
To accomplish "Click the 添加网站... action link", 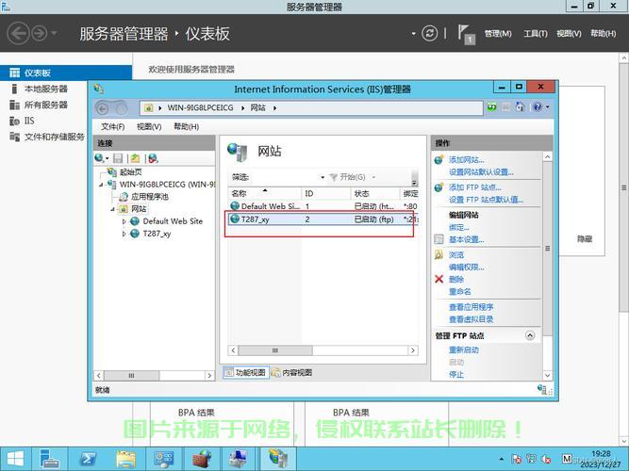I will (x=466, y=159).
